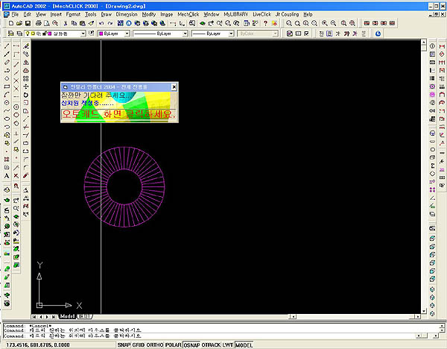447x349 pixels.
Task: Open the Jt Coupling menu
Action: coord(287,14)
